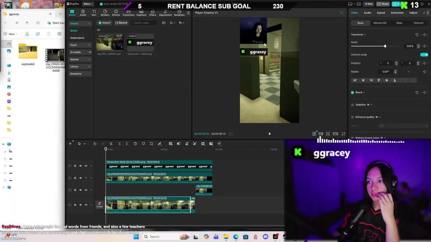Mute the bottom main track audio
Image resolution: width=431 pixels, height=242 pixels.
point(86,205)
